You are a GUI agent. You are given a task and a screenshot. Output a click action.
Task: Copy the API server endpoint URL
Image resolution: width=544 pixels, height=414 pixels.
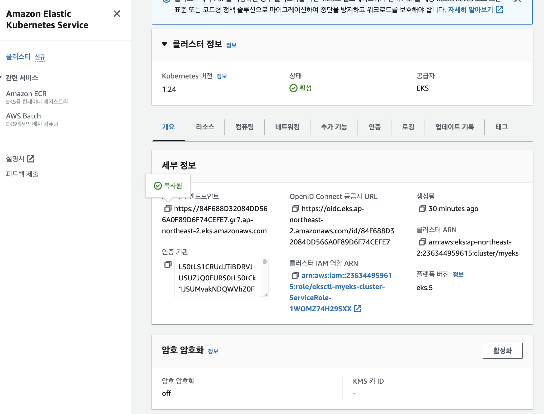click(168, 209)
